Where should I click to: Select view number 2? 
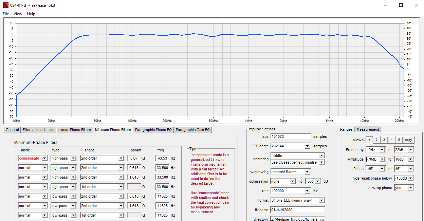[376, 140]
